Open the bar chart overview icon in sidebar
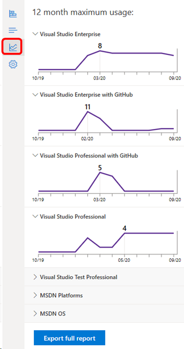The height and width of the screenshot is (349, 184). [13, 14]
